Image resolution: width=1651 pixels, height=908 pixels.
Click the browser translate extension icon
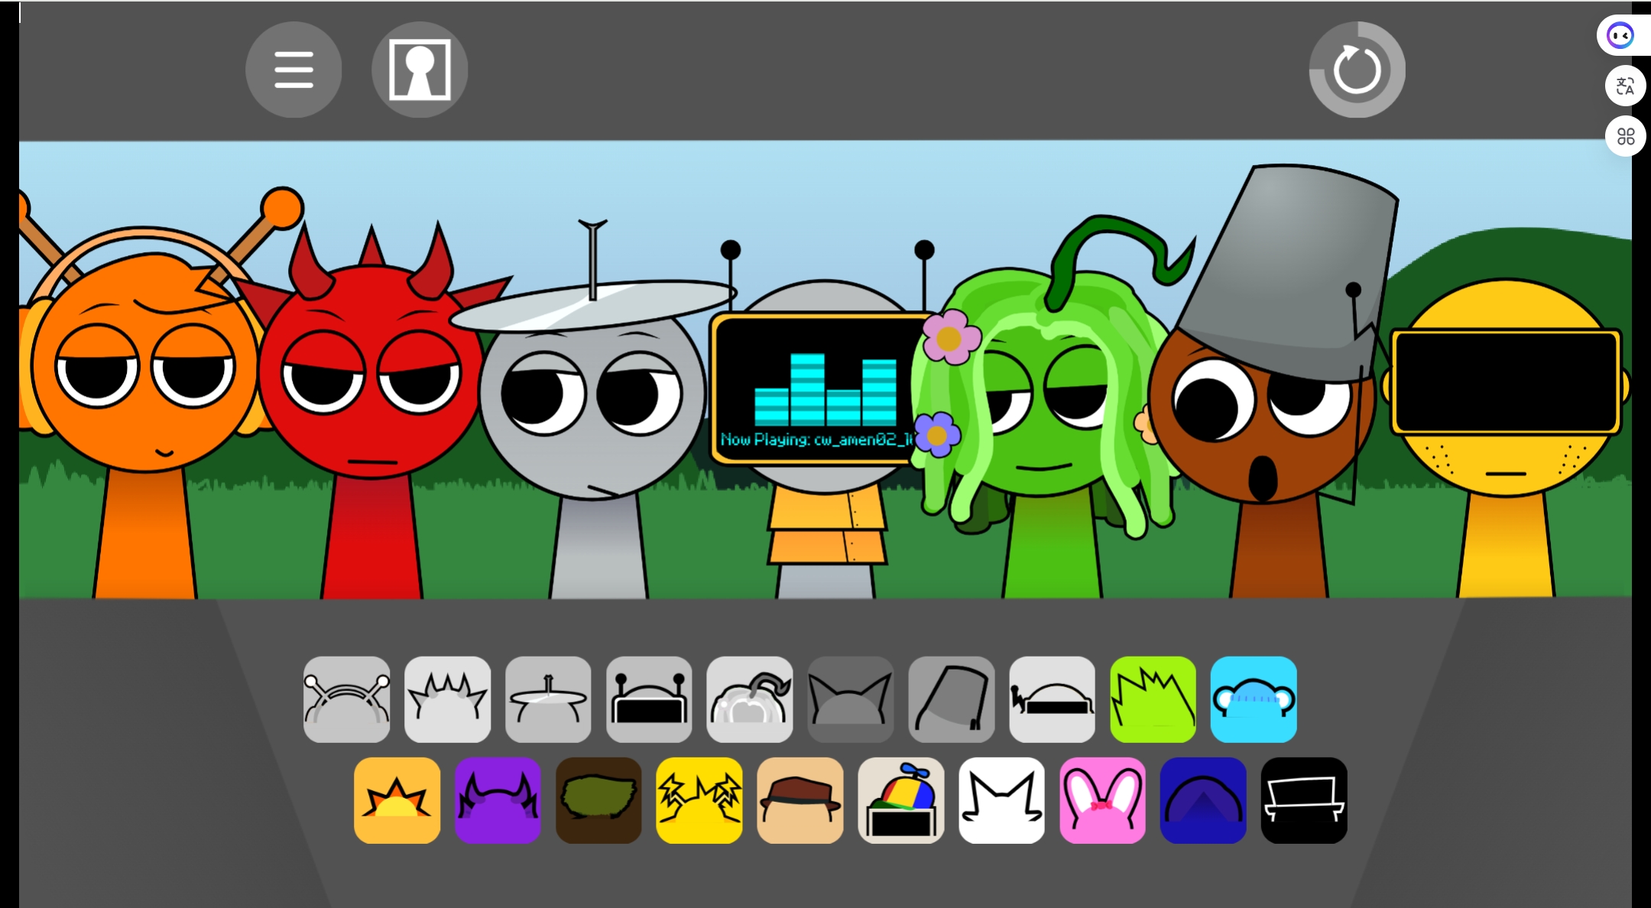click(1625, 86)
